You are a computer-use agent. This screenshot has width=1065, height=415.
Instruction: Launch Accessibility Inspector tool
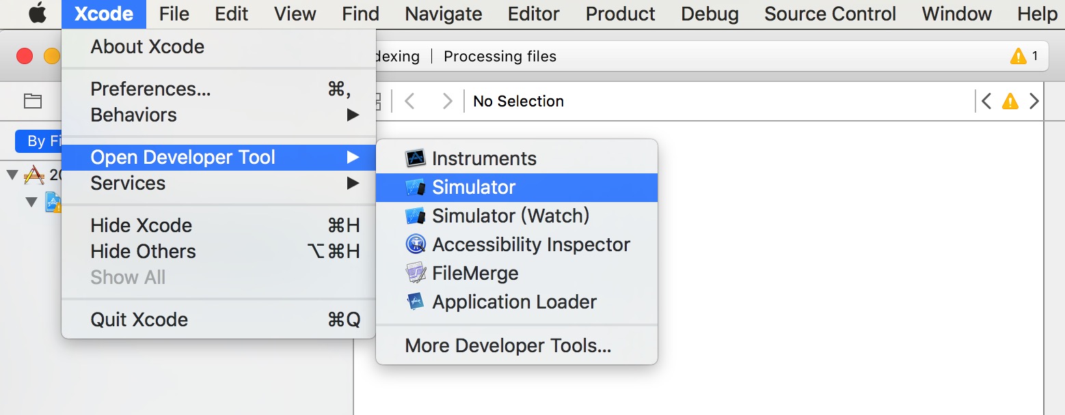click(530, 244)
